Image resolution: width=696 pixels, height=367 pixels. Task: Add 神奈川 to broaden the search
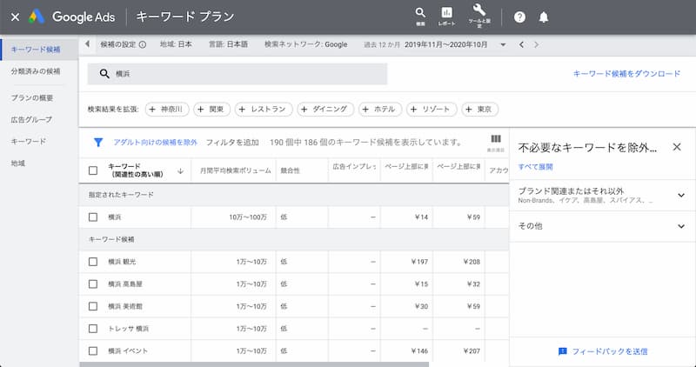click(x=167, y=110)
